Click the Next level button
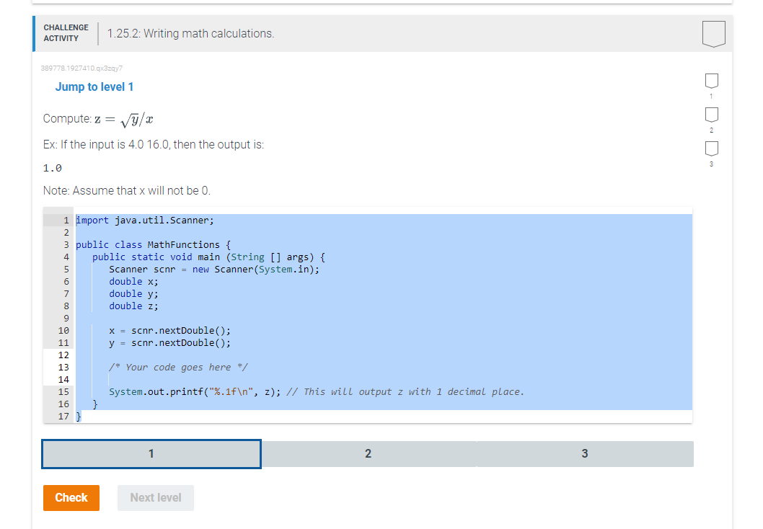 pos(155,497)
